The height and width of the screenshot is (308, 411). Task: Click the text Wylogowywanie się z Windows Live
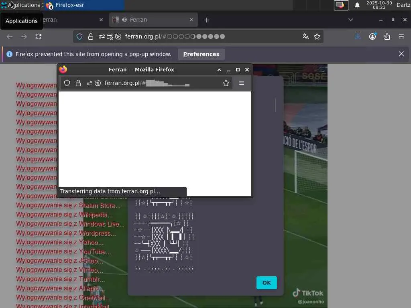[70, 224]
